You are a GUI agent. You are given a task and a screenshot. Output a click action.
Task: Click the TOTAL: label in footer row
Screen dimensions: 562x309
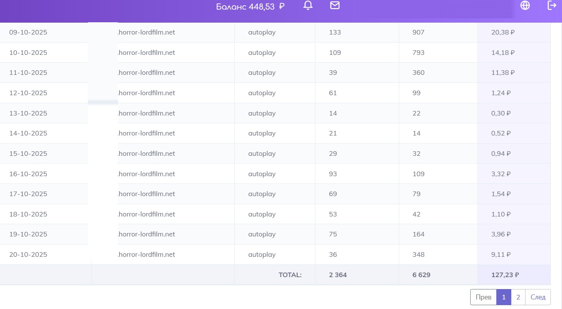point(290,275)
